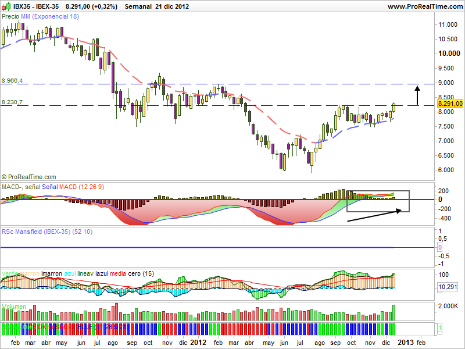Open MM (Exponencial 18) indicator settings
465x349 pixels.
tap(50, 17)
